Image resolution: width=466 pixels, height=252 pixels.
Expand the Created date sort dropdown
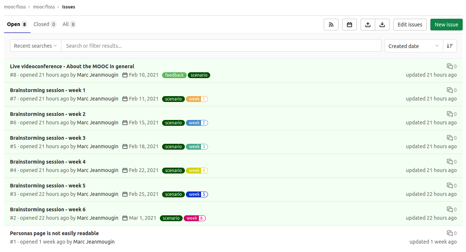click(413, 46)
